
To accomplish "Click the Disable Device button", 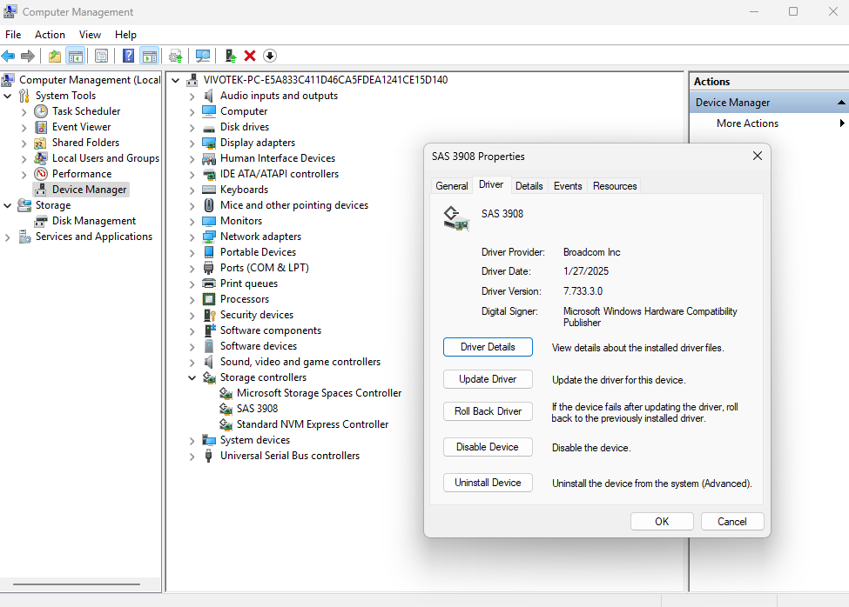I will (488, 447).
